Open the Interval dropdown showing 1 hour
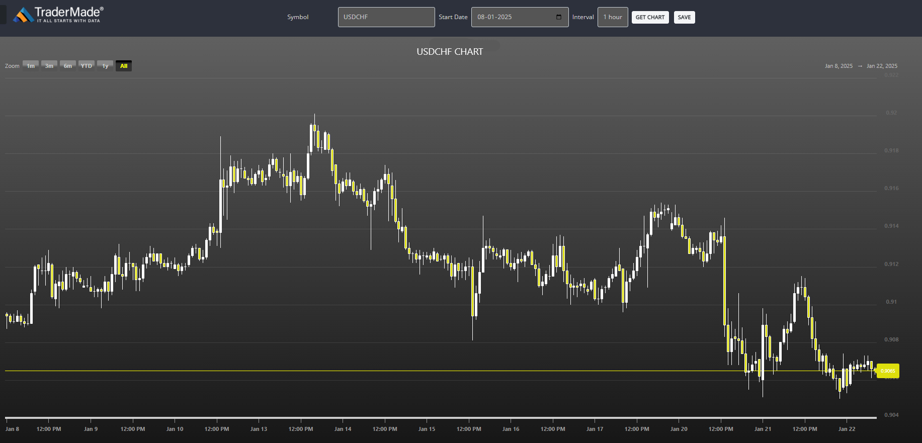The image size is (922, 443). pyautogui.click(x=613, y=17)
